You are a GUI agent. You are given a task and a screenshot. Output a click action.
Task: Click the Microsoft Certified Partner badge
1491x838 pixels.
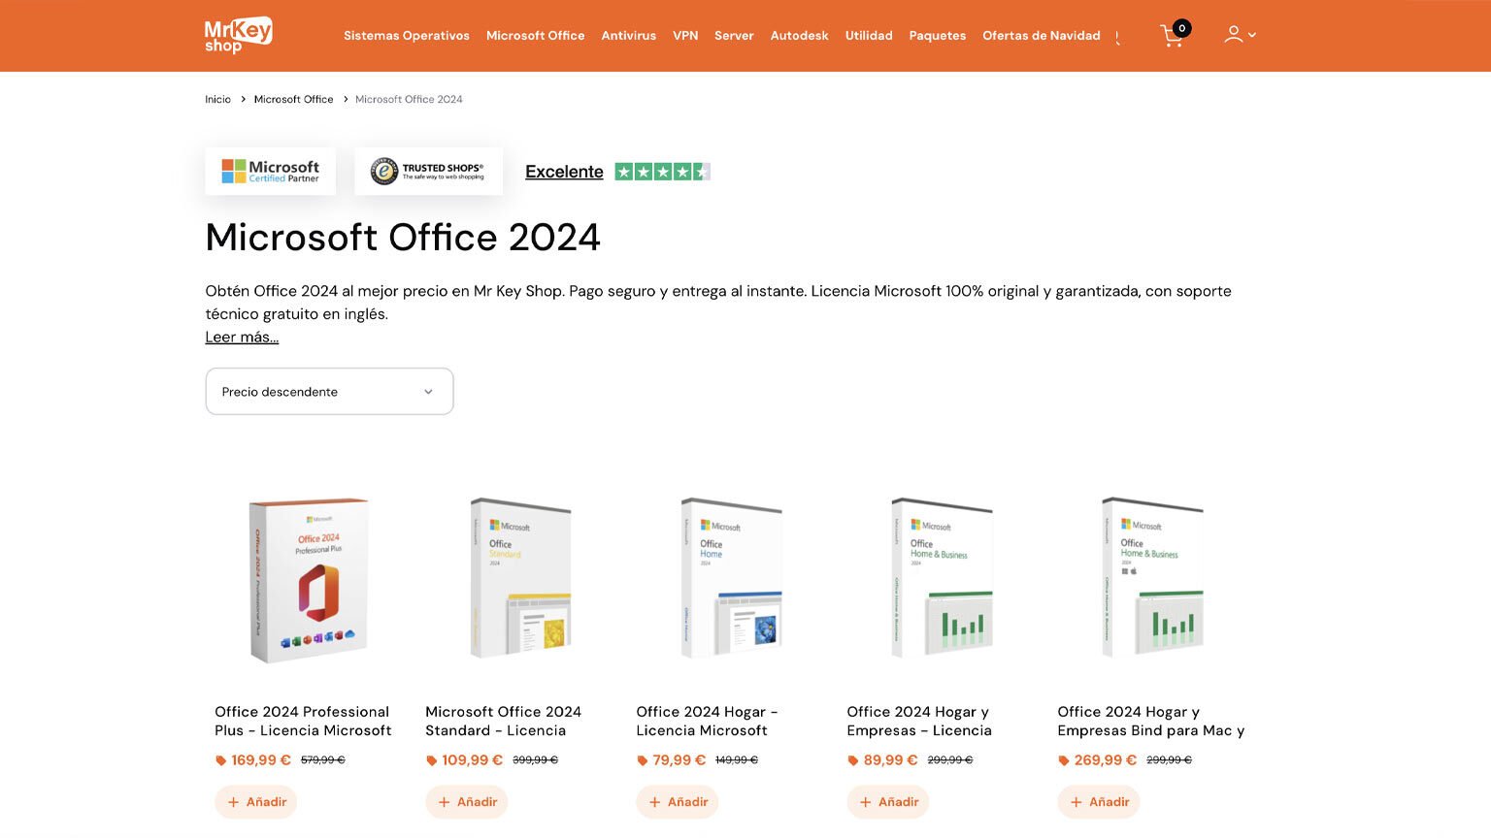pyautogui.click(x=270, y=171)
